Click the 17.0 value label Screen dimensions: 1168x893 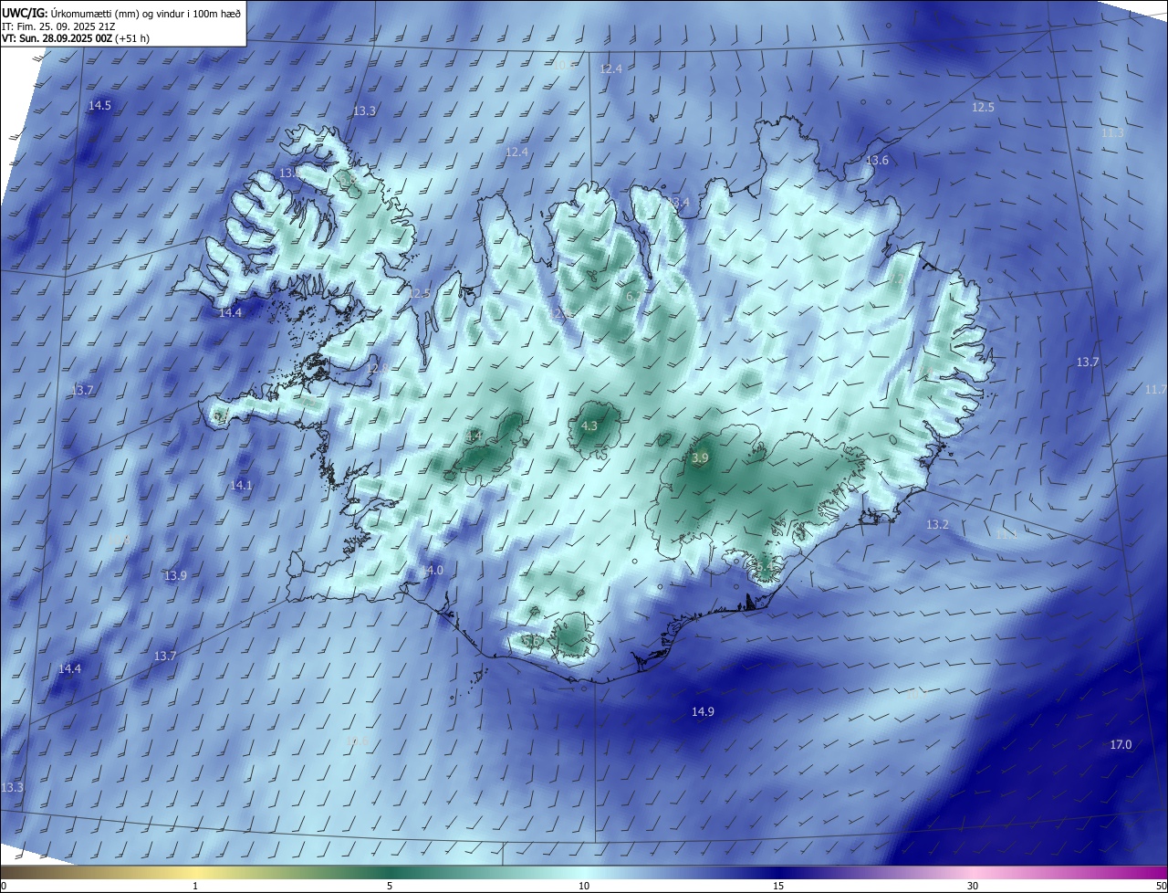[x=1121, y=744]
